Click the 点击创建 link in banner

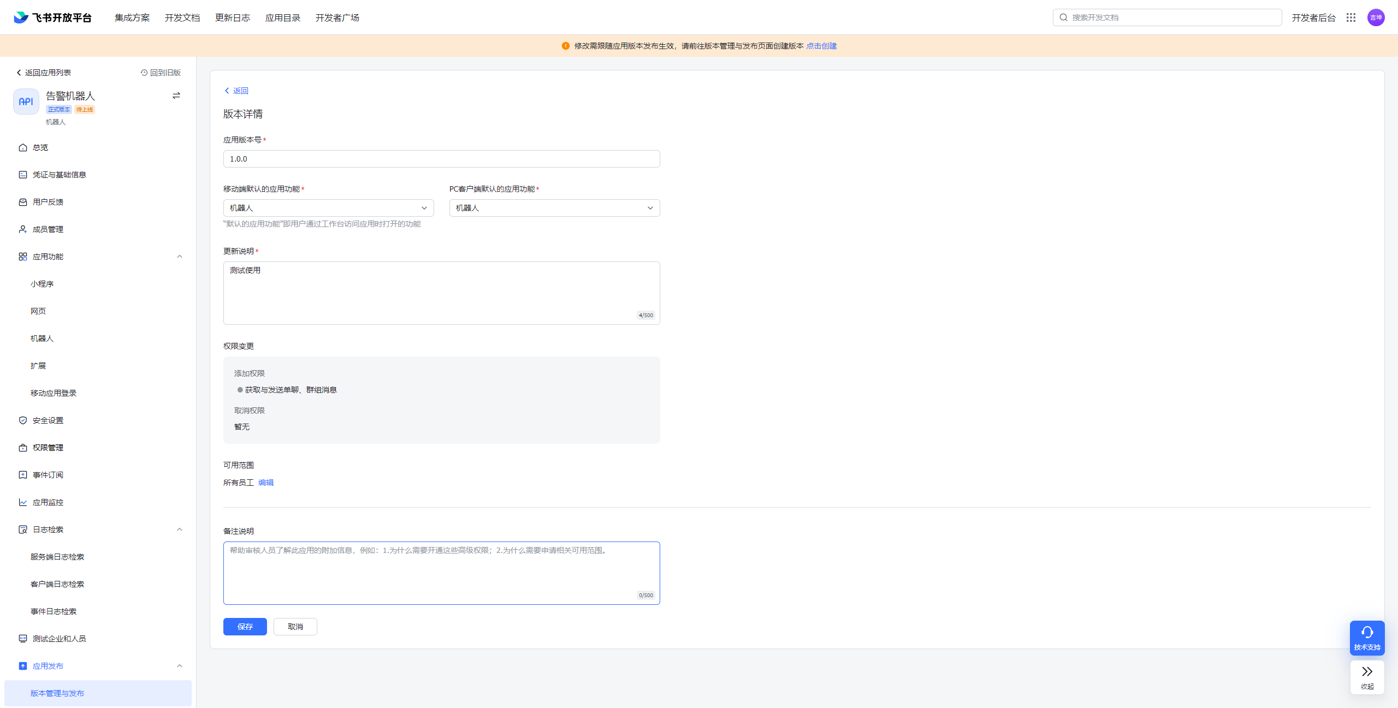click(821, 46)
